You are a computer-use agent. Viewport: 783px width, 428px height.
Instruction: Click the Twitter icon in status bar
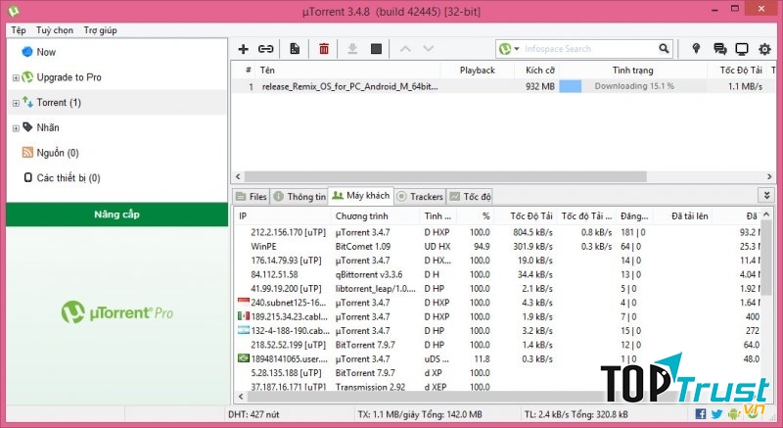pos(716,414)
